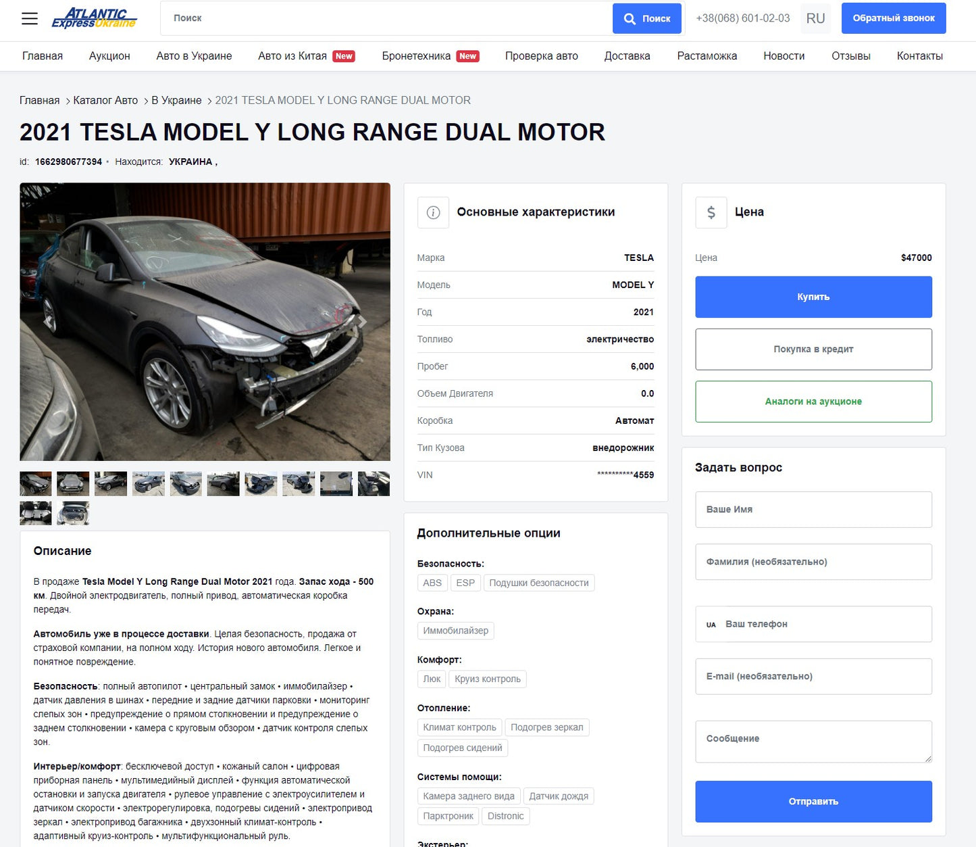Click the dollar icon beside Цена
This screenshot has width=976, height=847.
click(x=711, y=212)
